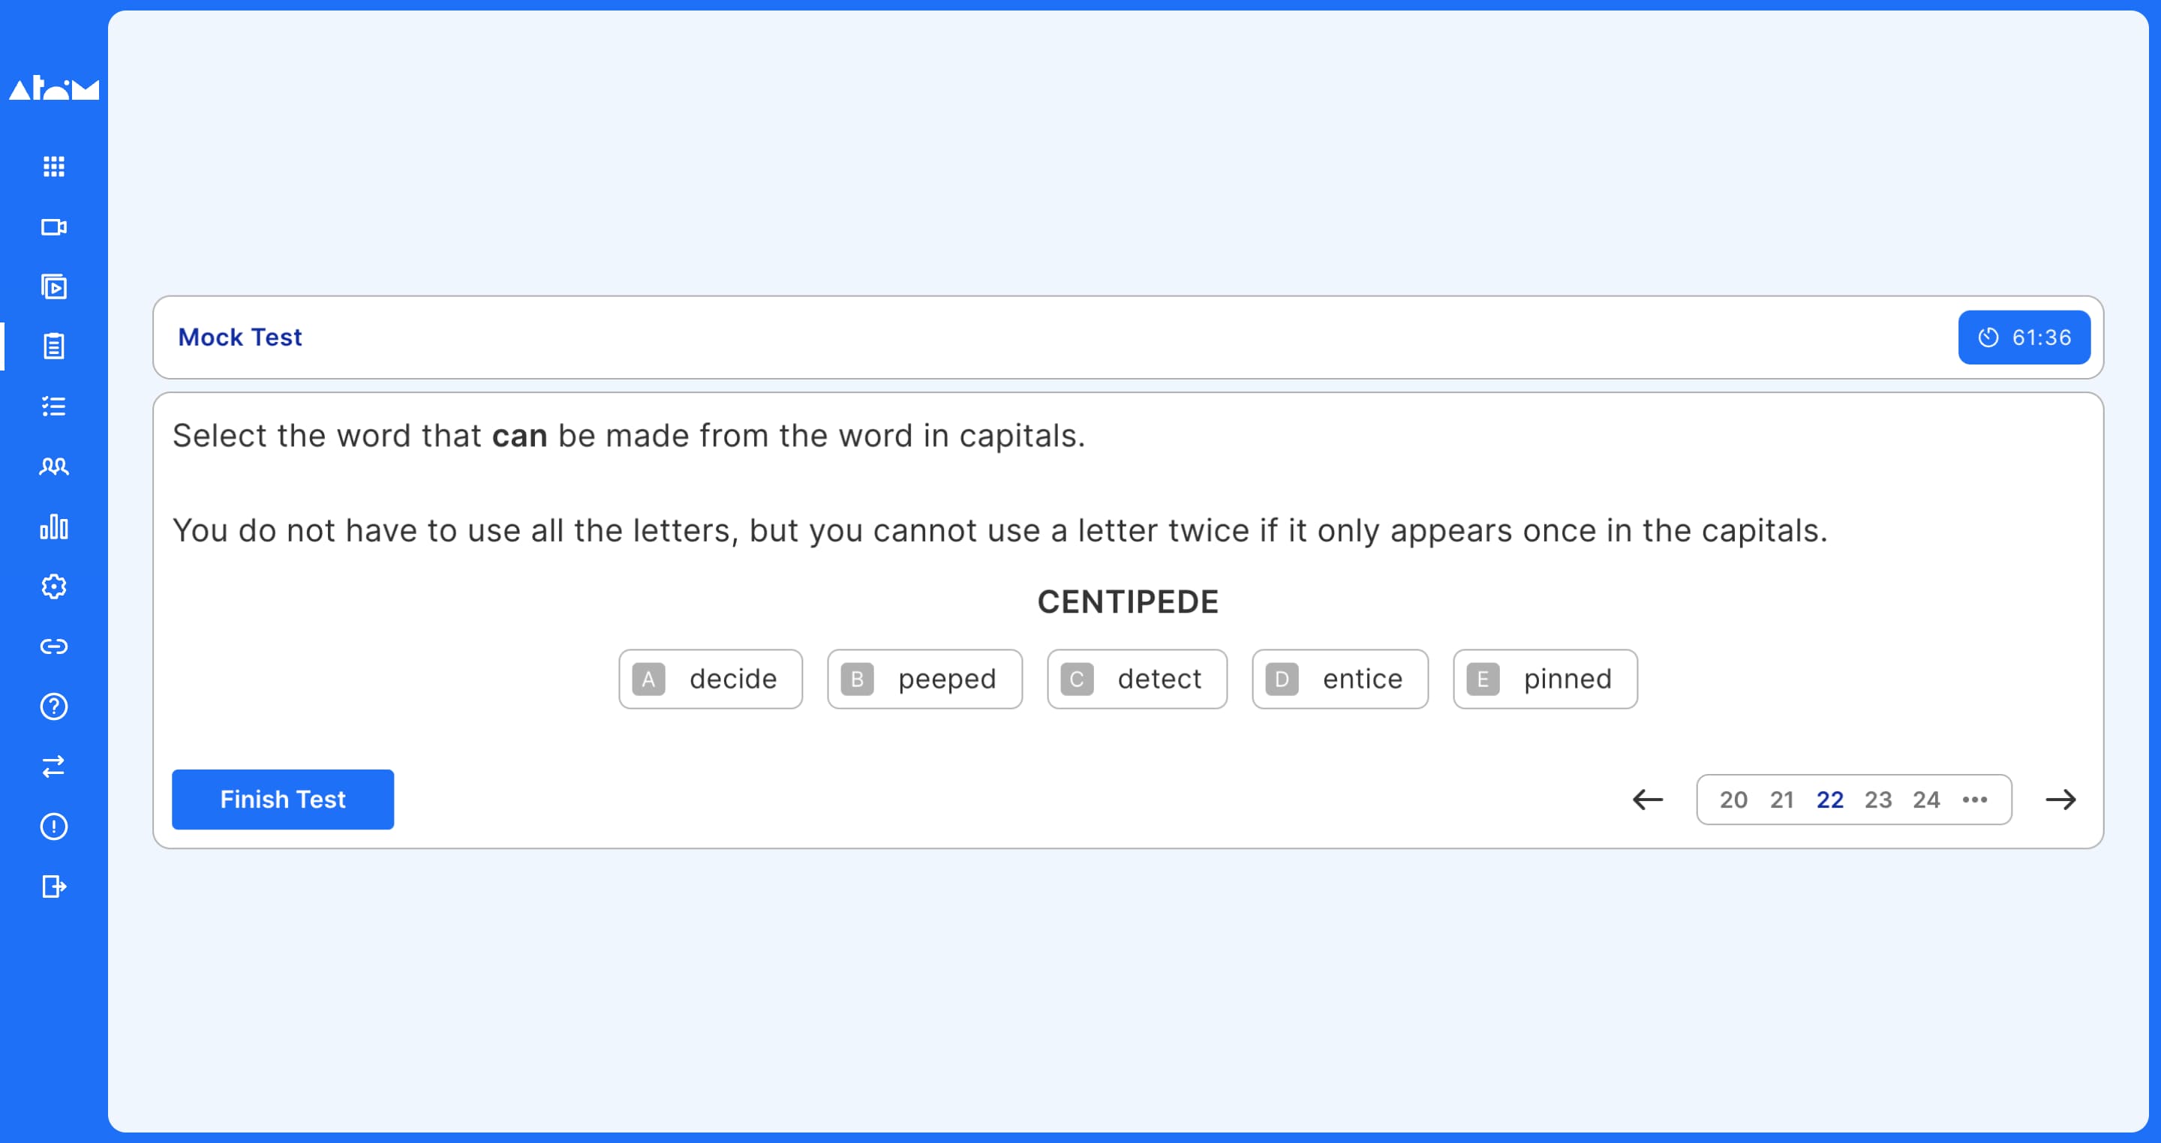Select the clipboard test icon in sidebar

pos(53,346)
